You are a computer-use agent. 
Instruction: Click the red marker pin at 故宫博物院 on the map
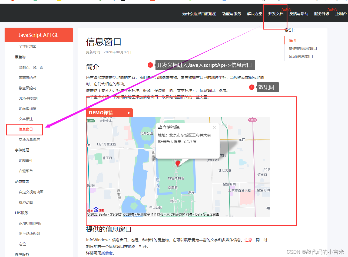click(178, 164)
